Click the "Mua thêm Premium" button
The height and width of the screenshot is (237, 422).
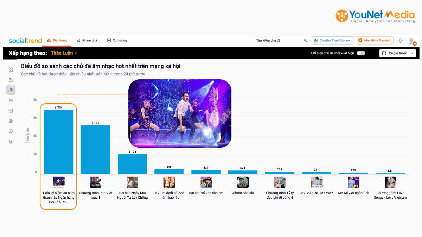tap(375, 40)
